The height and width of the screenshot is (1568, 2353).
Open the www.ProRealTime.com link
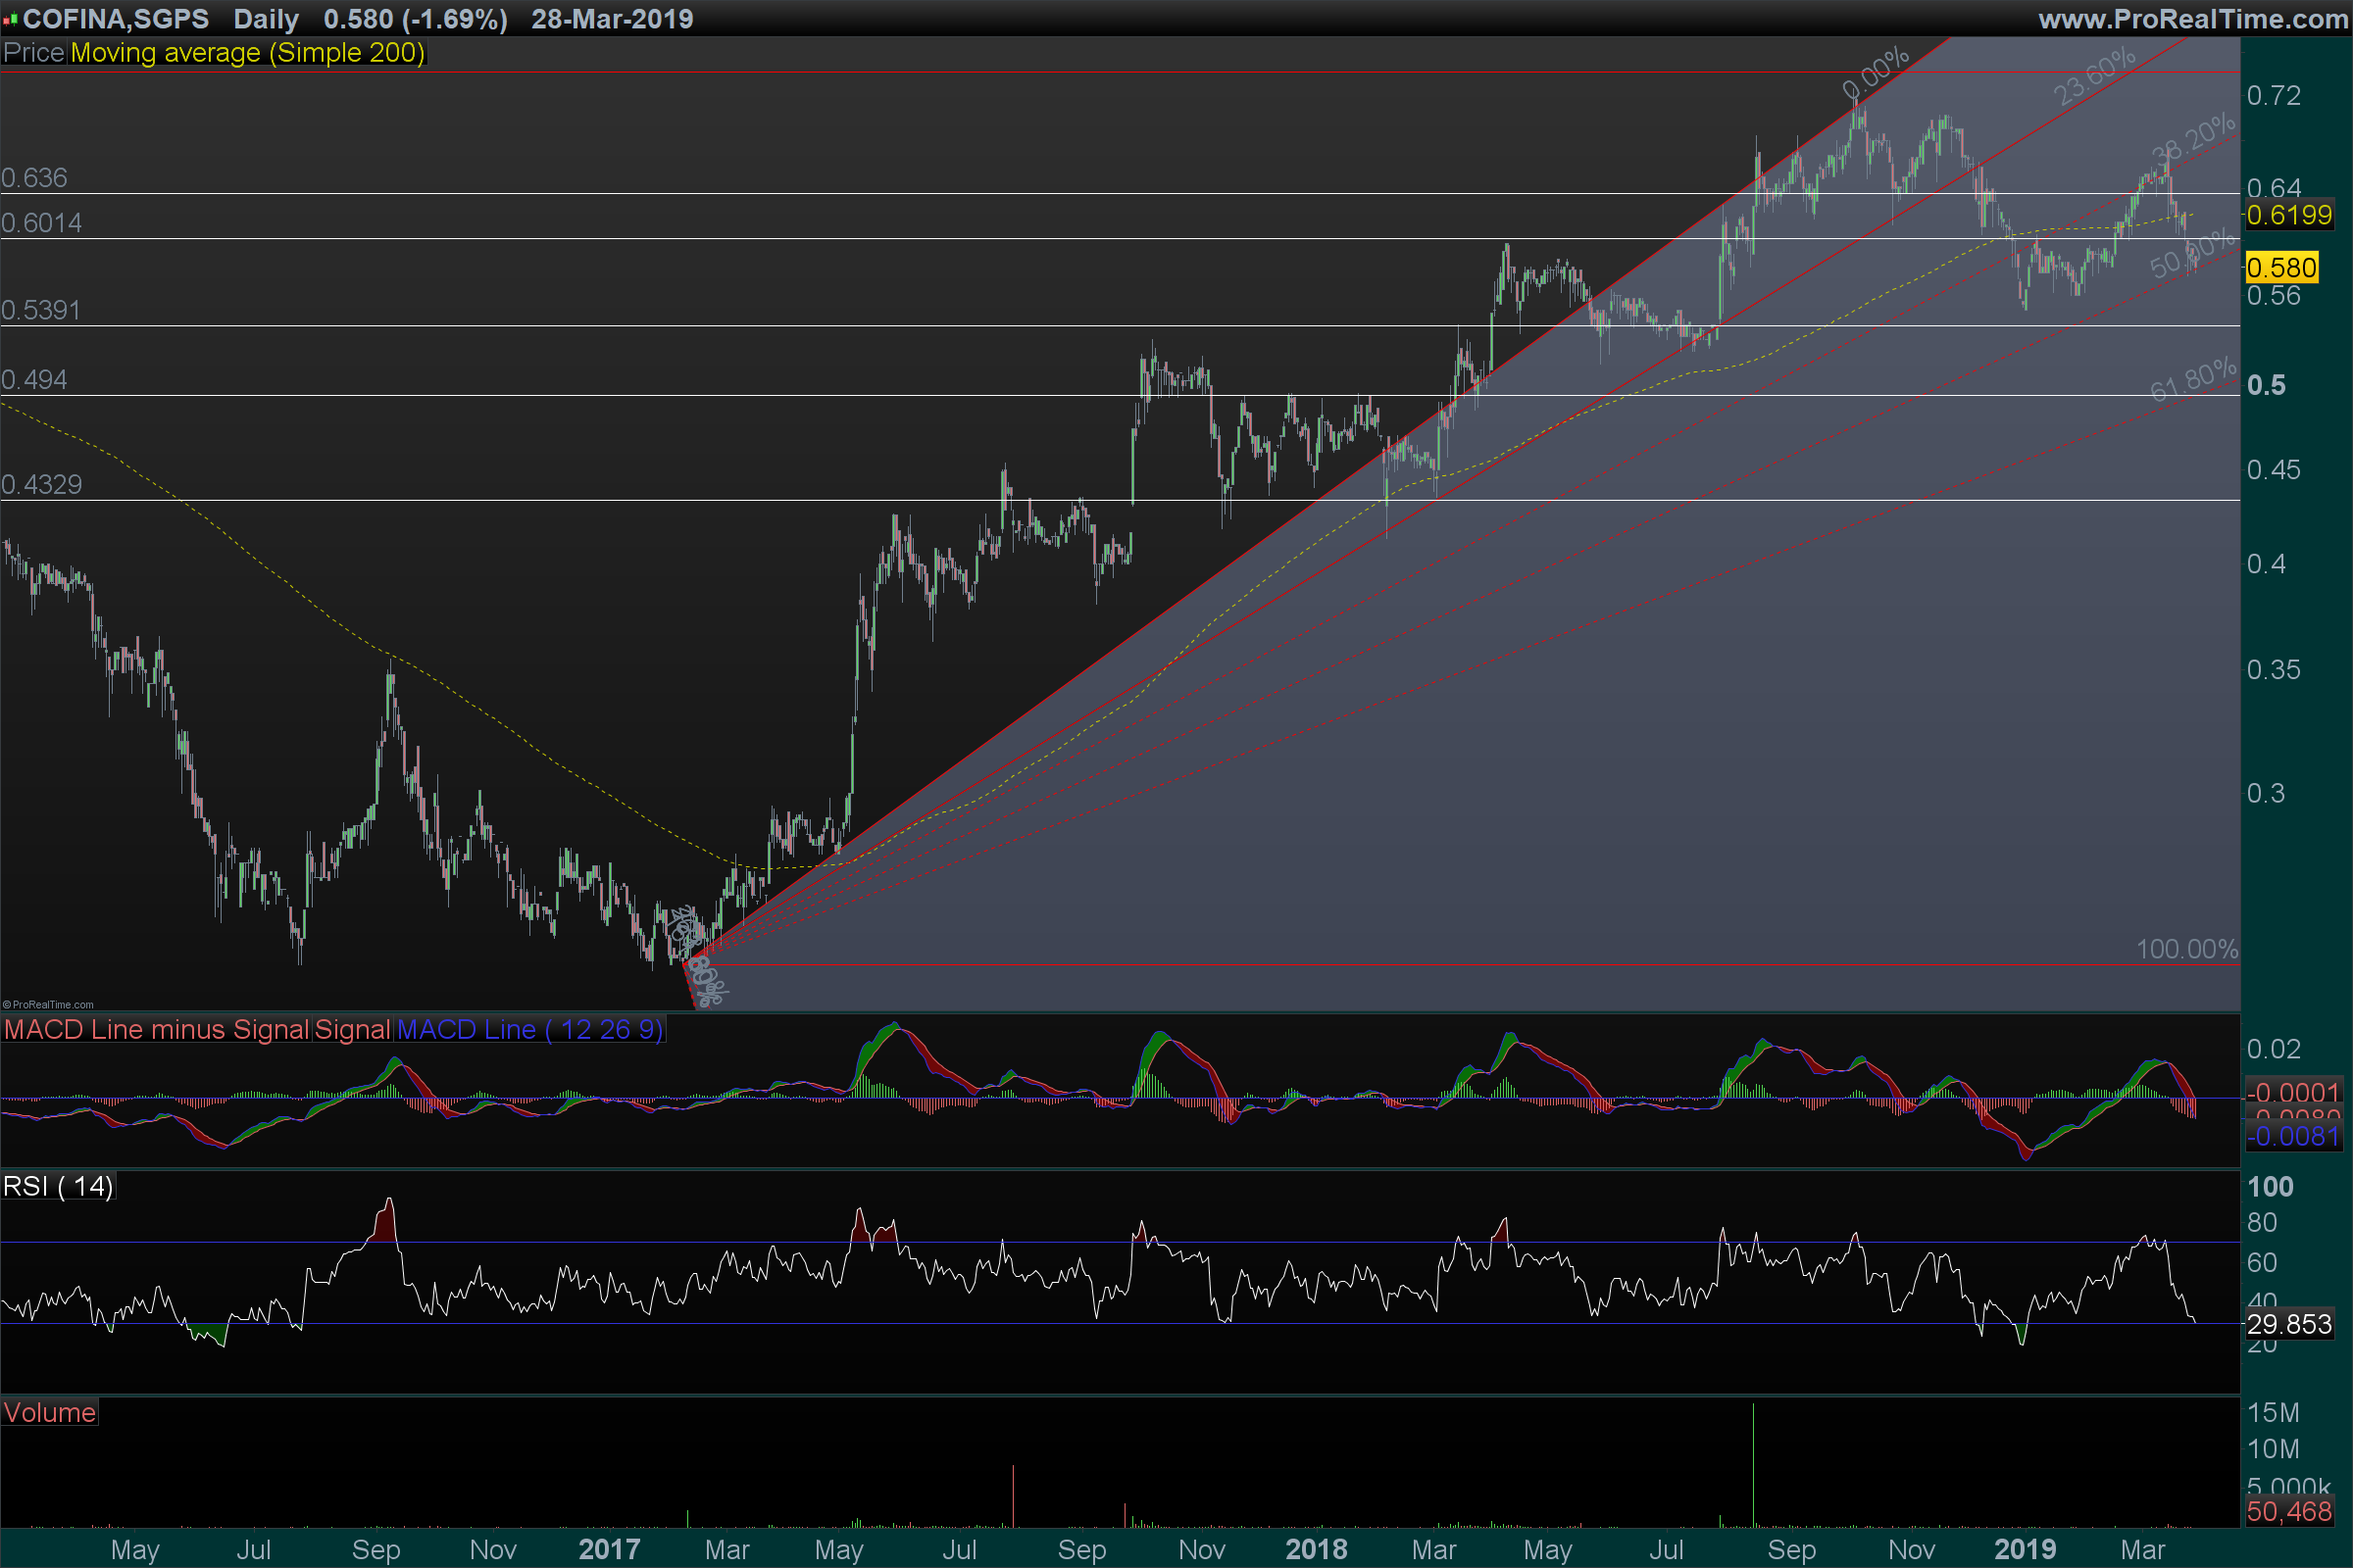point(2192,19)
